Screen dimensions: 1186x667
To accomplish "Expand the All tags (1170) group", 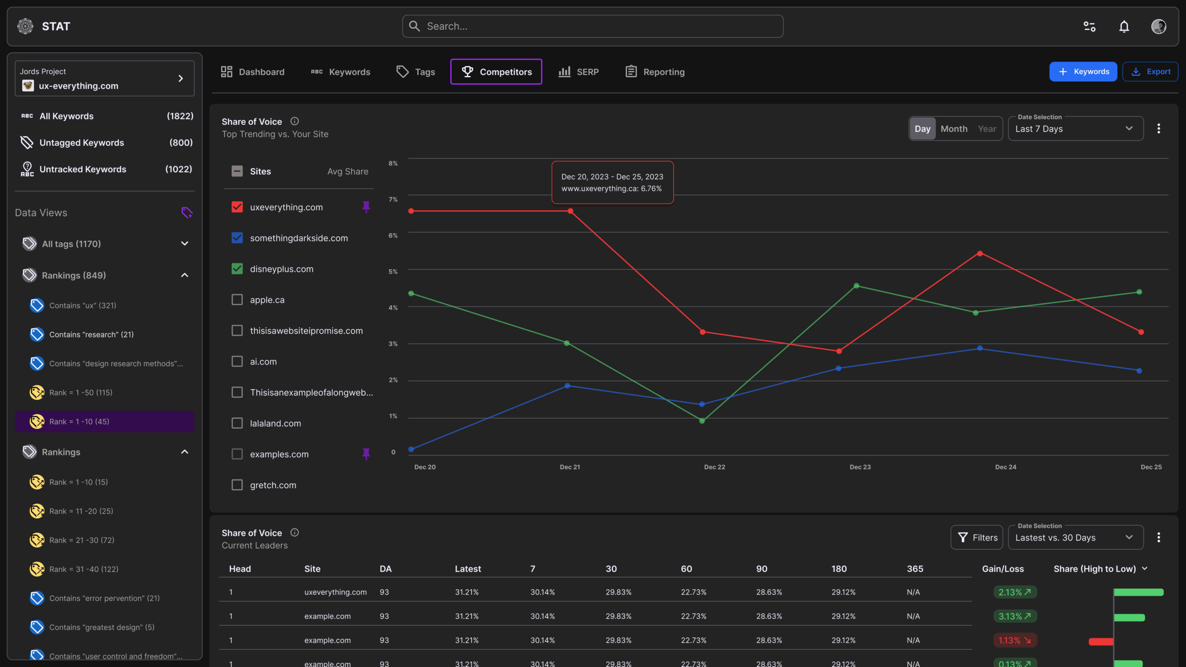I will [x=184, y=244].
